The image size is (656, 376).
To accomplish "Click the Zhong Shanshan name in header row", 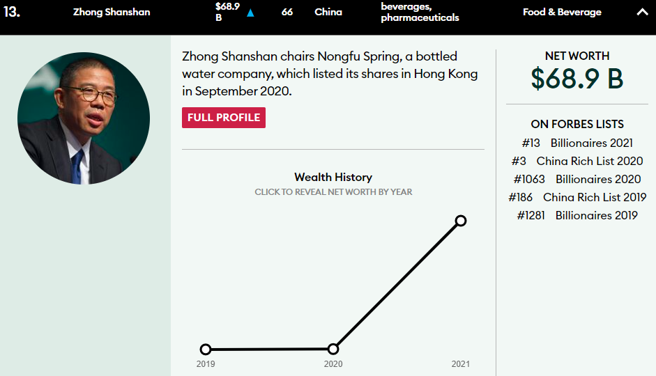I will pyautogui.click(x=112, y=12).
